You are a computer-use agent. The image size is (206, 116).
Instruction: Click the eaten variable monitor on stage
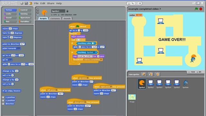(136, 15)
